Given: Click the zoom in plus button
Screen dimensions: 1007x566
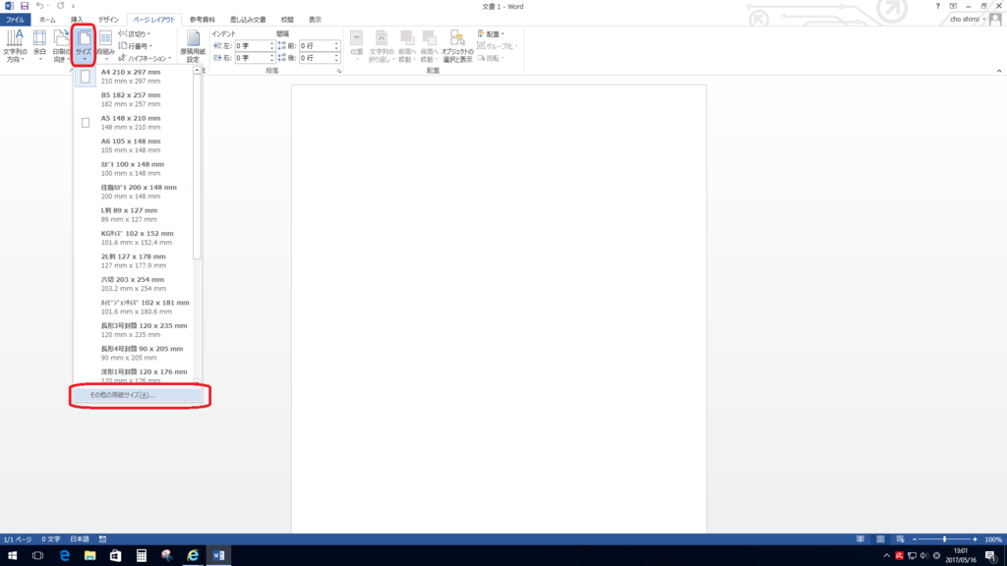Looking at the screenshot, I should (975, 539).
